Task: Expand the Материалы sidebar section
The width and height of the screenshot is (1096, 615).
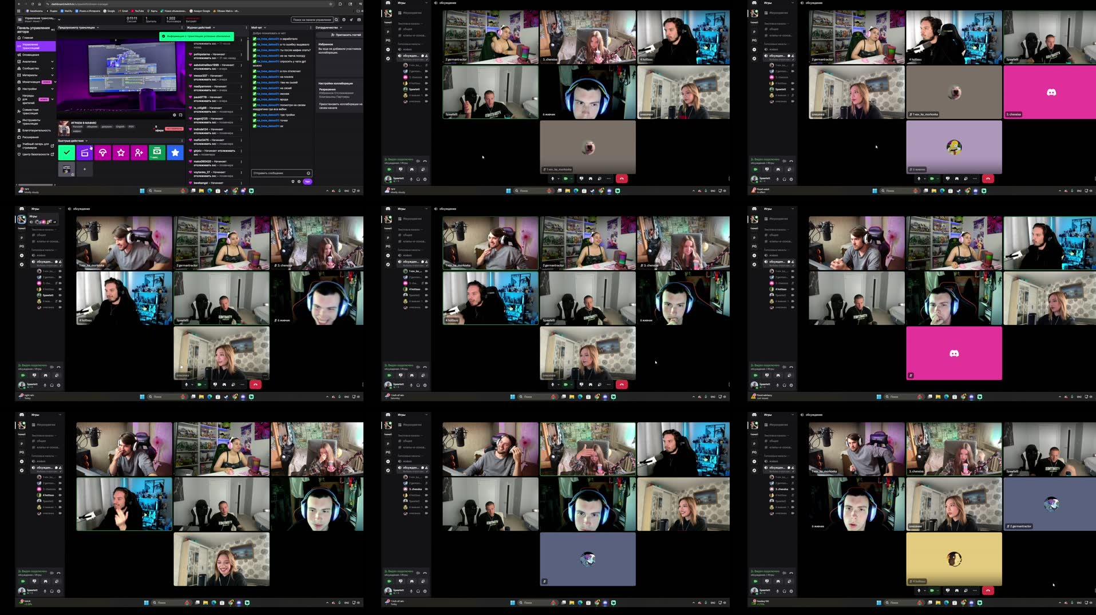Action: [53, 75]
